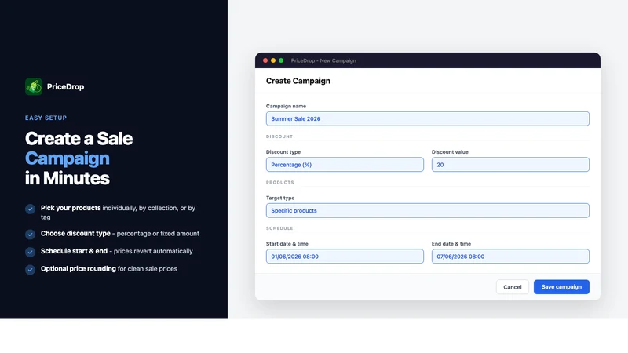Click the DISCOUNT section label
This screenshot has height=353, width=628.
tap(279, 136)
